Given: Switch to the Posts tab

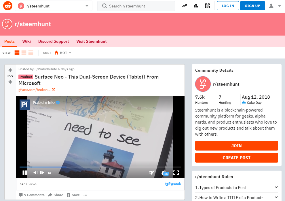Looking at the screenshot, I should click(x=9, y=41).
